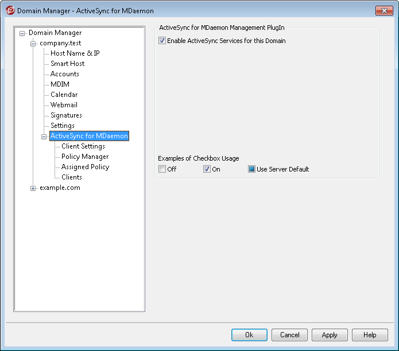
Task: Uncheck the example On checkbox
Action: pyautogui.click(x=207, y=169)
